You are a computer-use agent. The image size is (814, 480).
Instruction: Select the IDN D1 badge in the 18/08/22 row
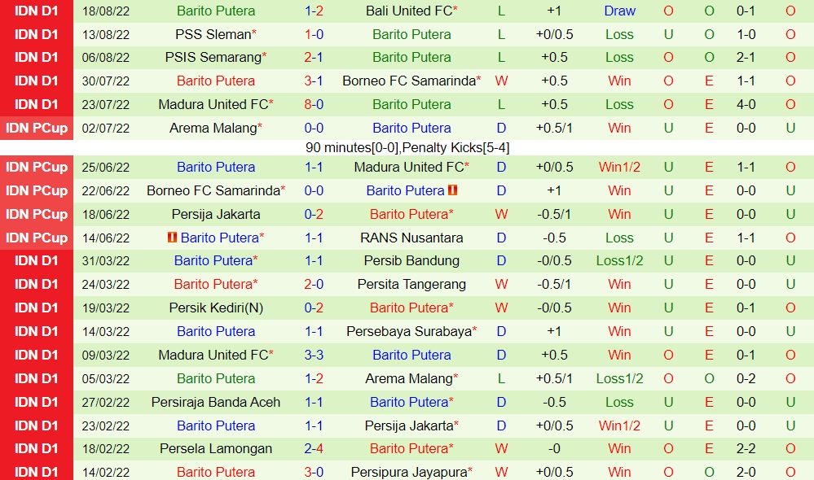[x=37, y=11]
